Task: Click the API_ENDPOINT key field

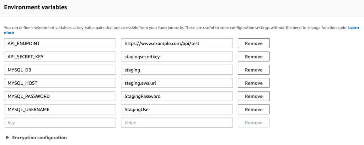Action: 60,43
